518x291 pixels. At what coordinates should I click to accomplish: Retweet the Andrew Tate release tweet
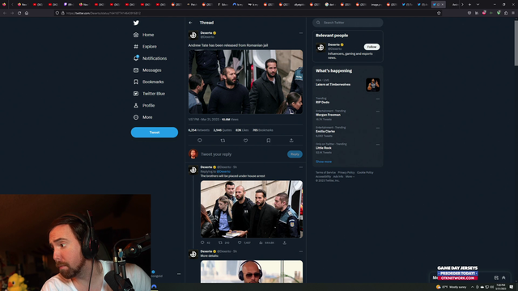pos(223,140)
